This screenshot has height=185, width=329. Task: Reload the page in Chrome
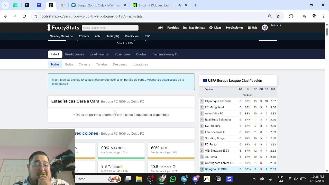click(x=24, y=16)
